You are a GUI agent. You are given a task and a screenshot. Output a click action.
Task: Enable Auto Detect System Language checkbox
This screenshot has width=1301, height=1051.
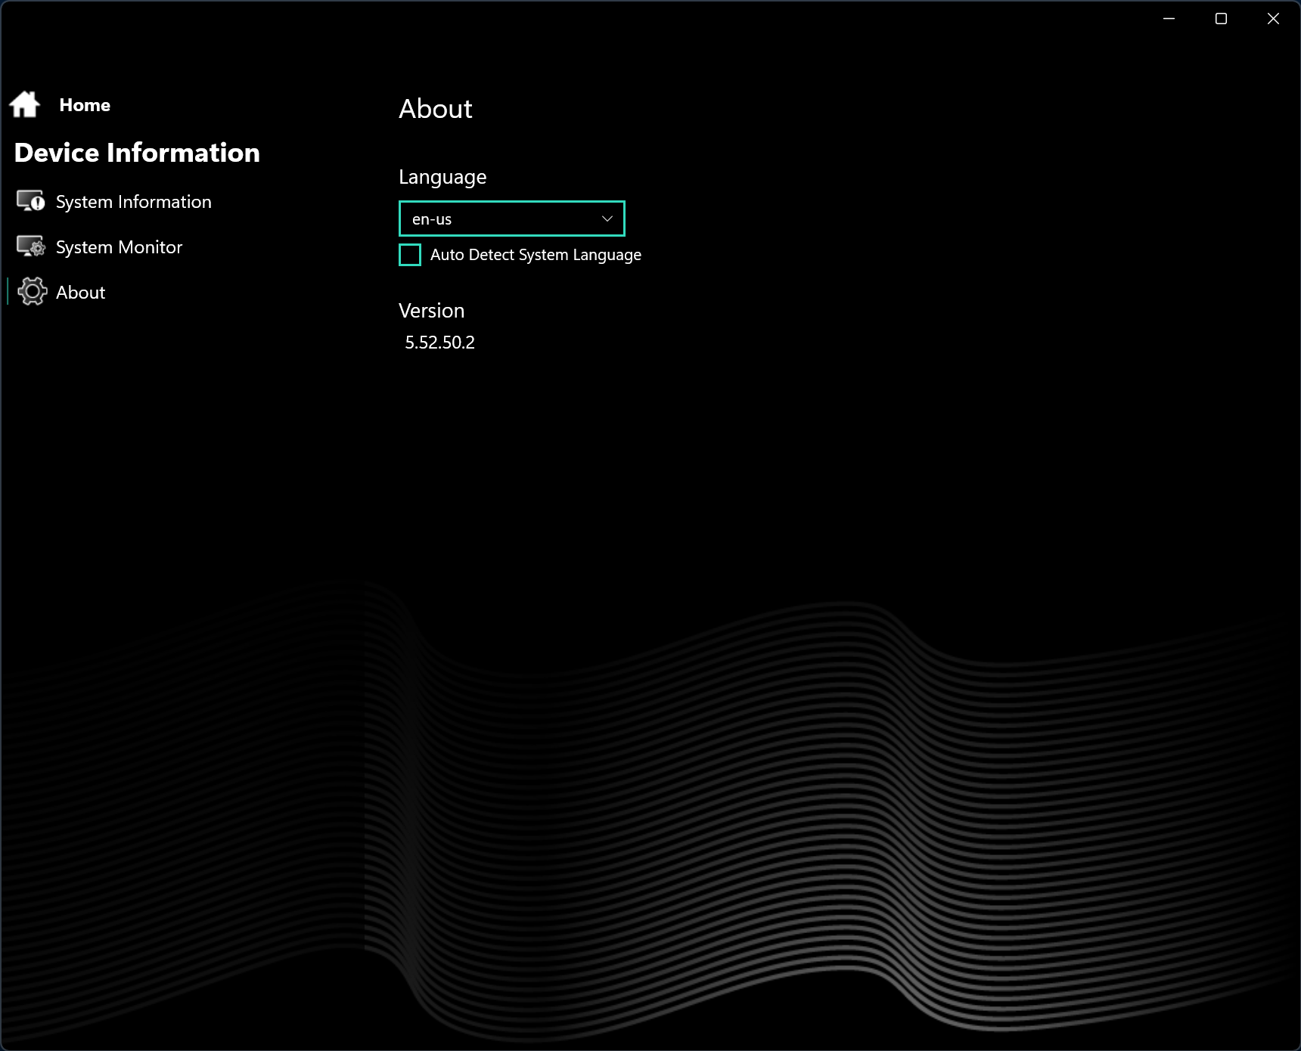pos(410,255)
